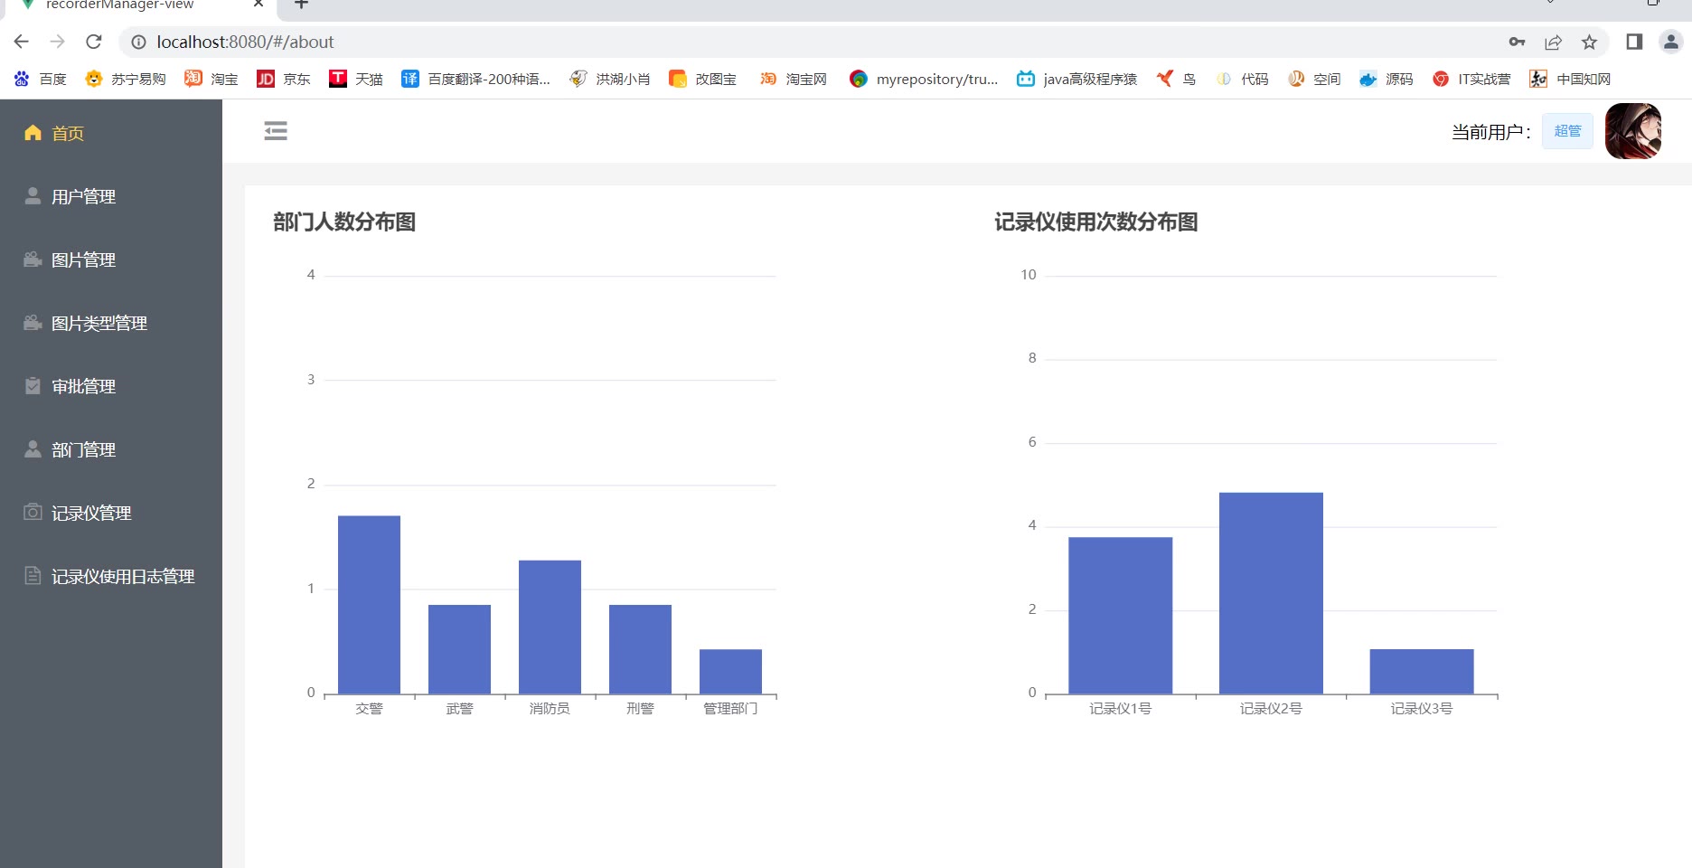Open the 京东 bookmark

coord(284,79)
